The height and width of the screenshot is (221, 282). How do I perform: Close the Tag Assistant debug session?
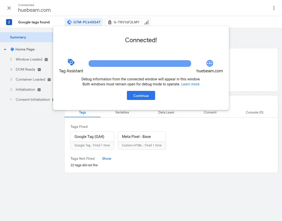(x=9, y=8)
